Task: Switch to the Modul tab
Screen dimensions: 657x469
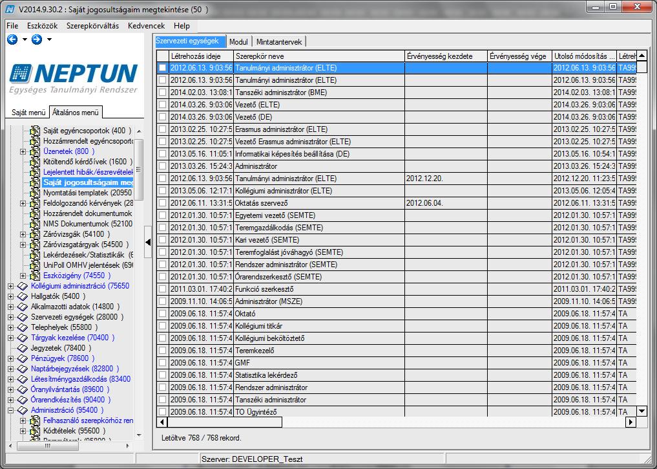Action: point(238,42)
